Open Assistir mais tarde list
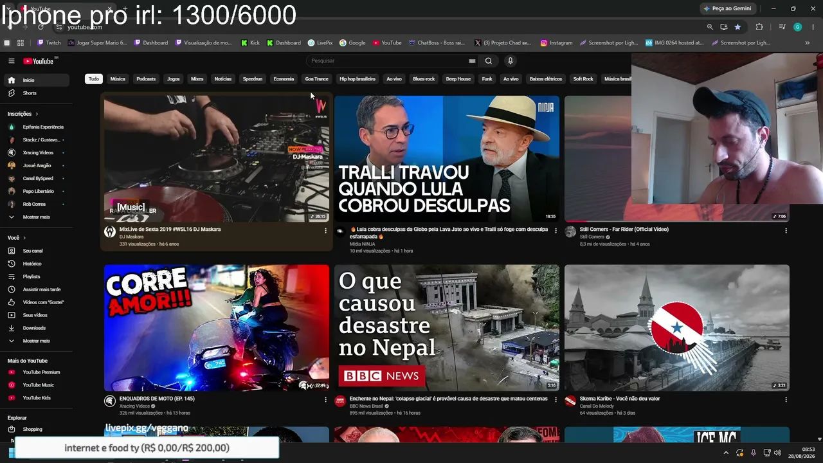 36,289
